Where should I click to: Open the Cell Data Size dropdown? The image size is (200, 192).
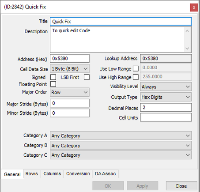70,68
